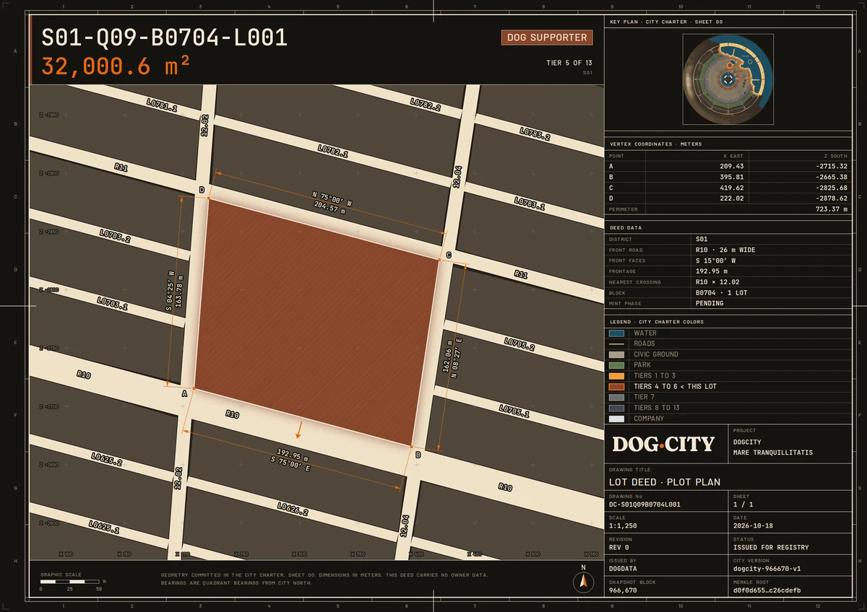Click the city version dogcity-966670-v1
The height and width of the screenshot is (612, 867).
tap(767, 569)
